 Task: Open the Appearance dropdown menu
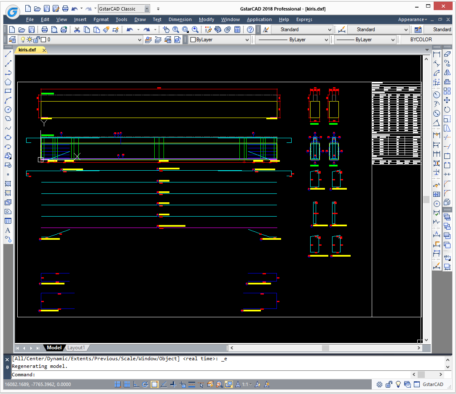point(412,19)
